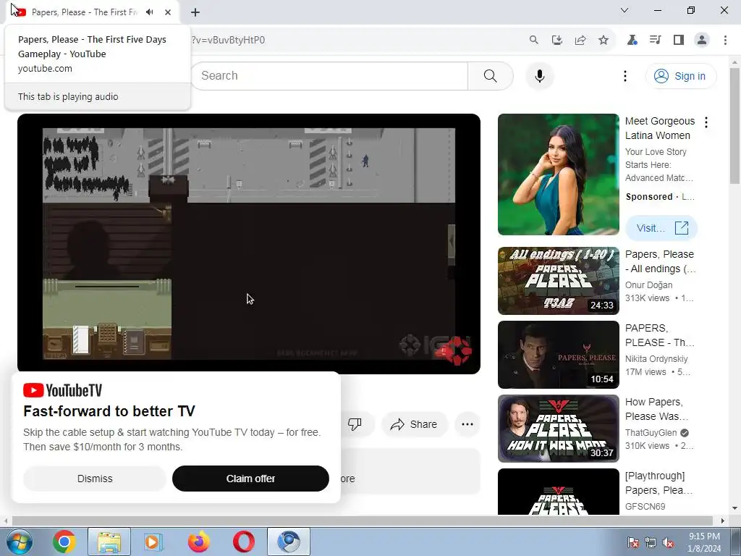Open the tab search chevron
The image size is (741, 556).
624,10
